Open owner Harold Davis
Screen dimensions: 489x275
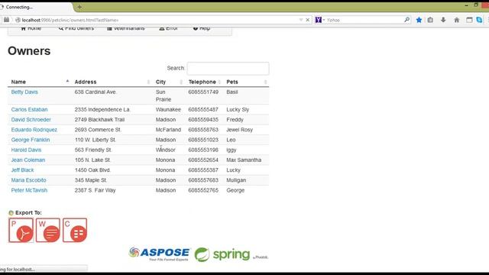coord(26,150)
